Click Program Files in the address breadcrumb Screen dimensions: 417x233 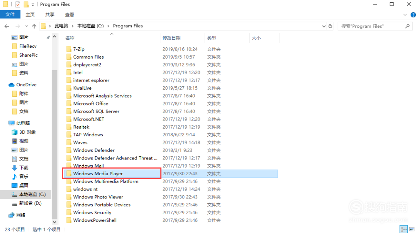(x=128, y=26)
